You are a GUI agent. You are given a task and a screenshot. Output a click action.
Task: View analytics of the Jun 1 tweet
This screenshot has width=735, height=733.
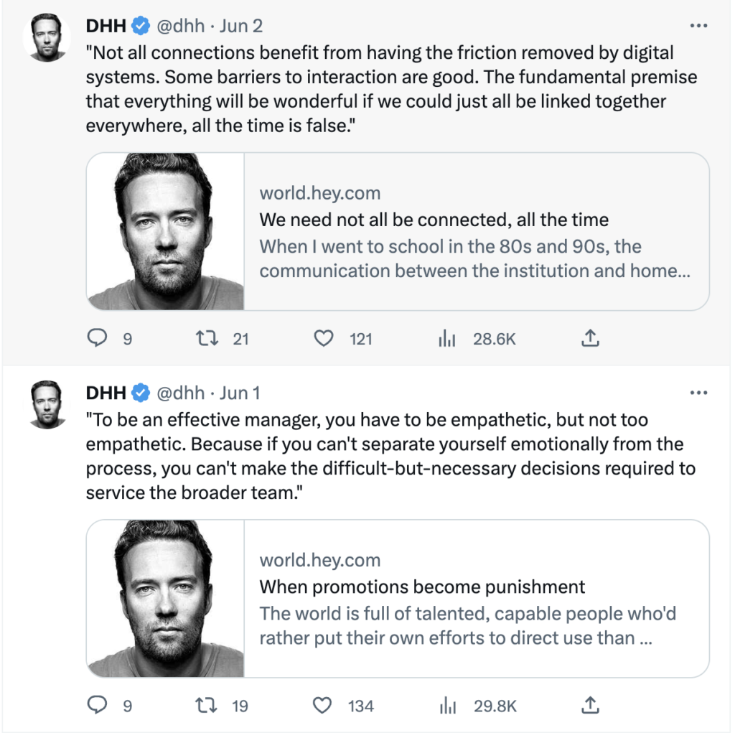tap(447, 706)
